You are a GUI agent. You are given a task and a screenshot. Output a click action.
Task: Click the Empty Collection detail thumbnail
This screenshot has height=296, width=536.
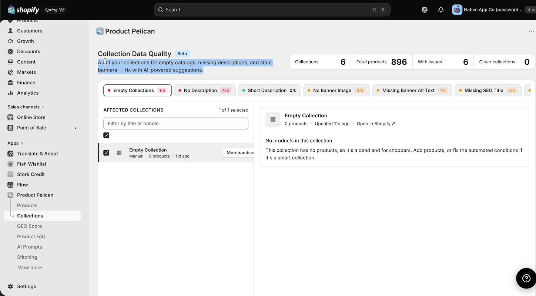(x=273, y=120)
